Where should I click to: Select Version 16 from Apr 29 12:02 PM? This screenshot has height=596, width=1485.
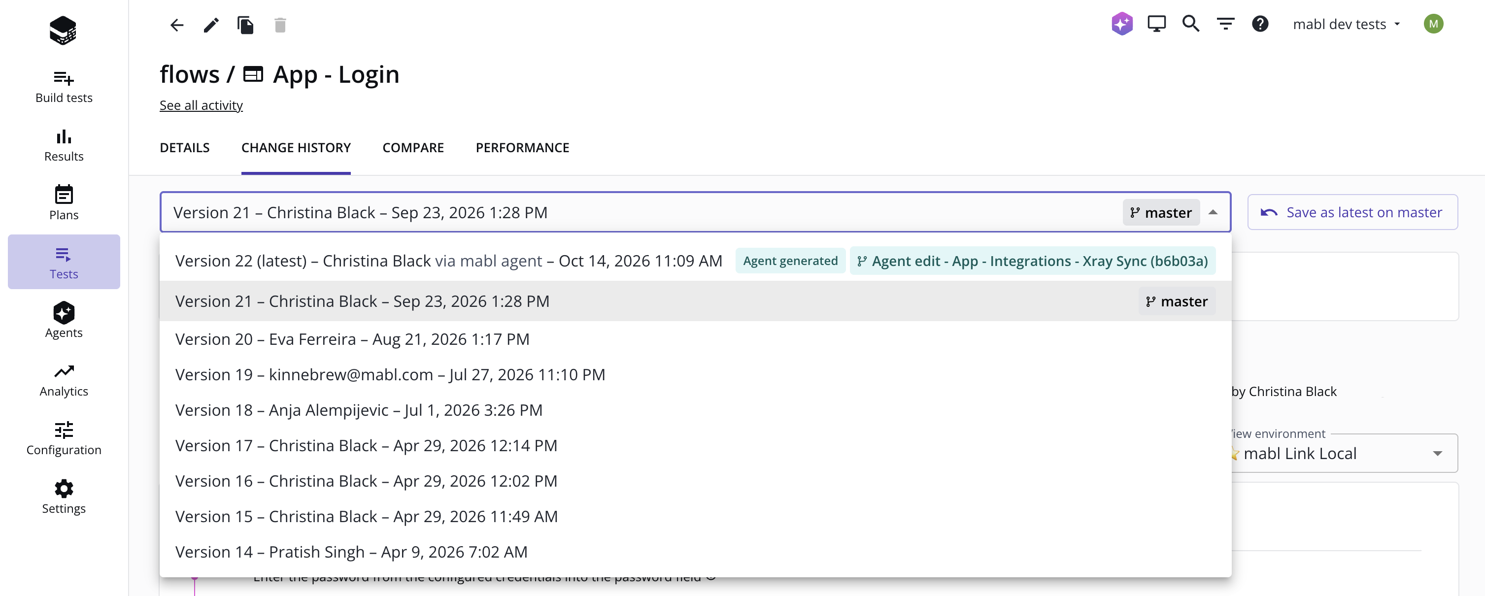695,481
